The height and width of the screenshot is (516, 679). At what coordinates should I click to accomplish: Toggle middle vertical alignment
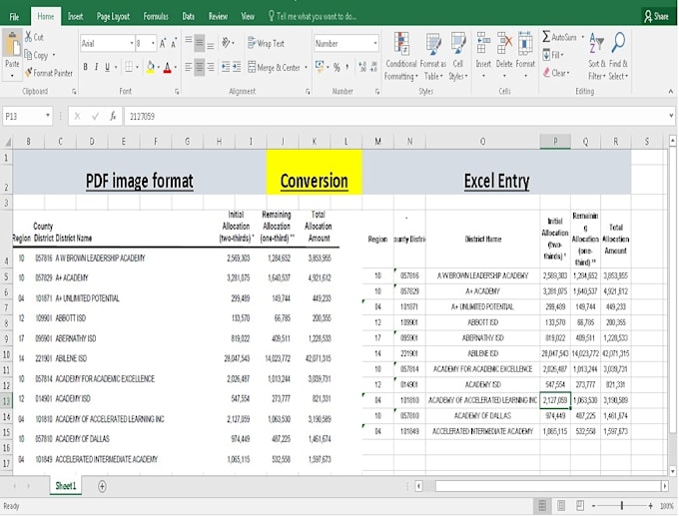pos(199,43)
